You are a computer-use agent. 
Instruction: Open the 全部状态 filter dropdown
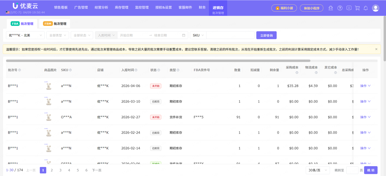point(82,35)
